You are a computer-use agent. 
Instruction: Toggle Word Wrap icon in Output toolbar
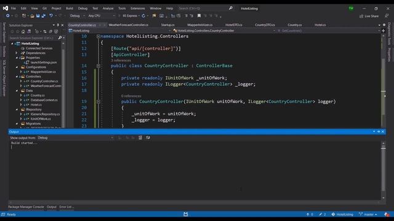coord(148,138)
